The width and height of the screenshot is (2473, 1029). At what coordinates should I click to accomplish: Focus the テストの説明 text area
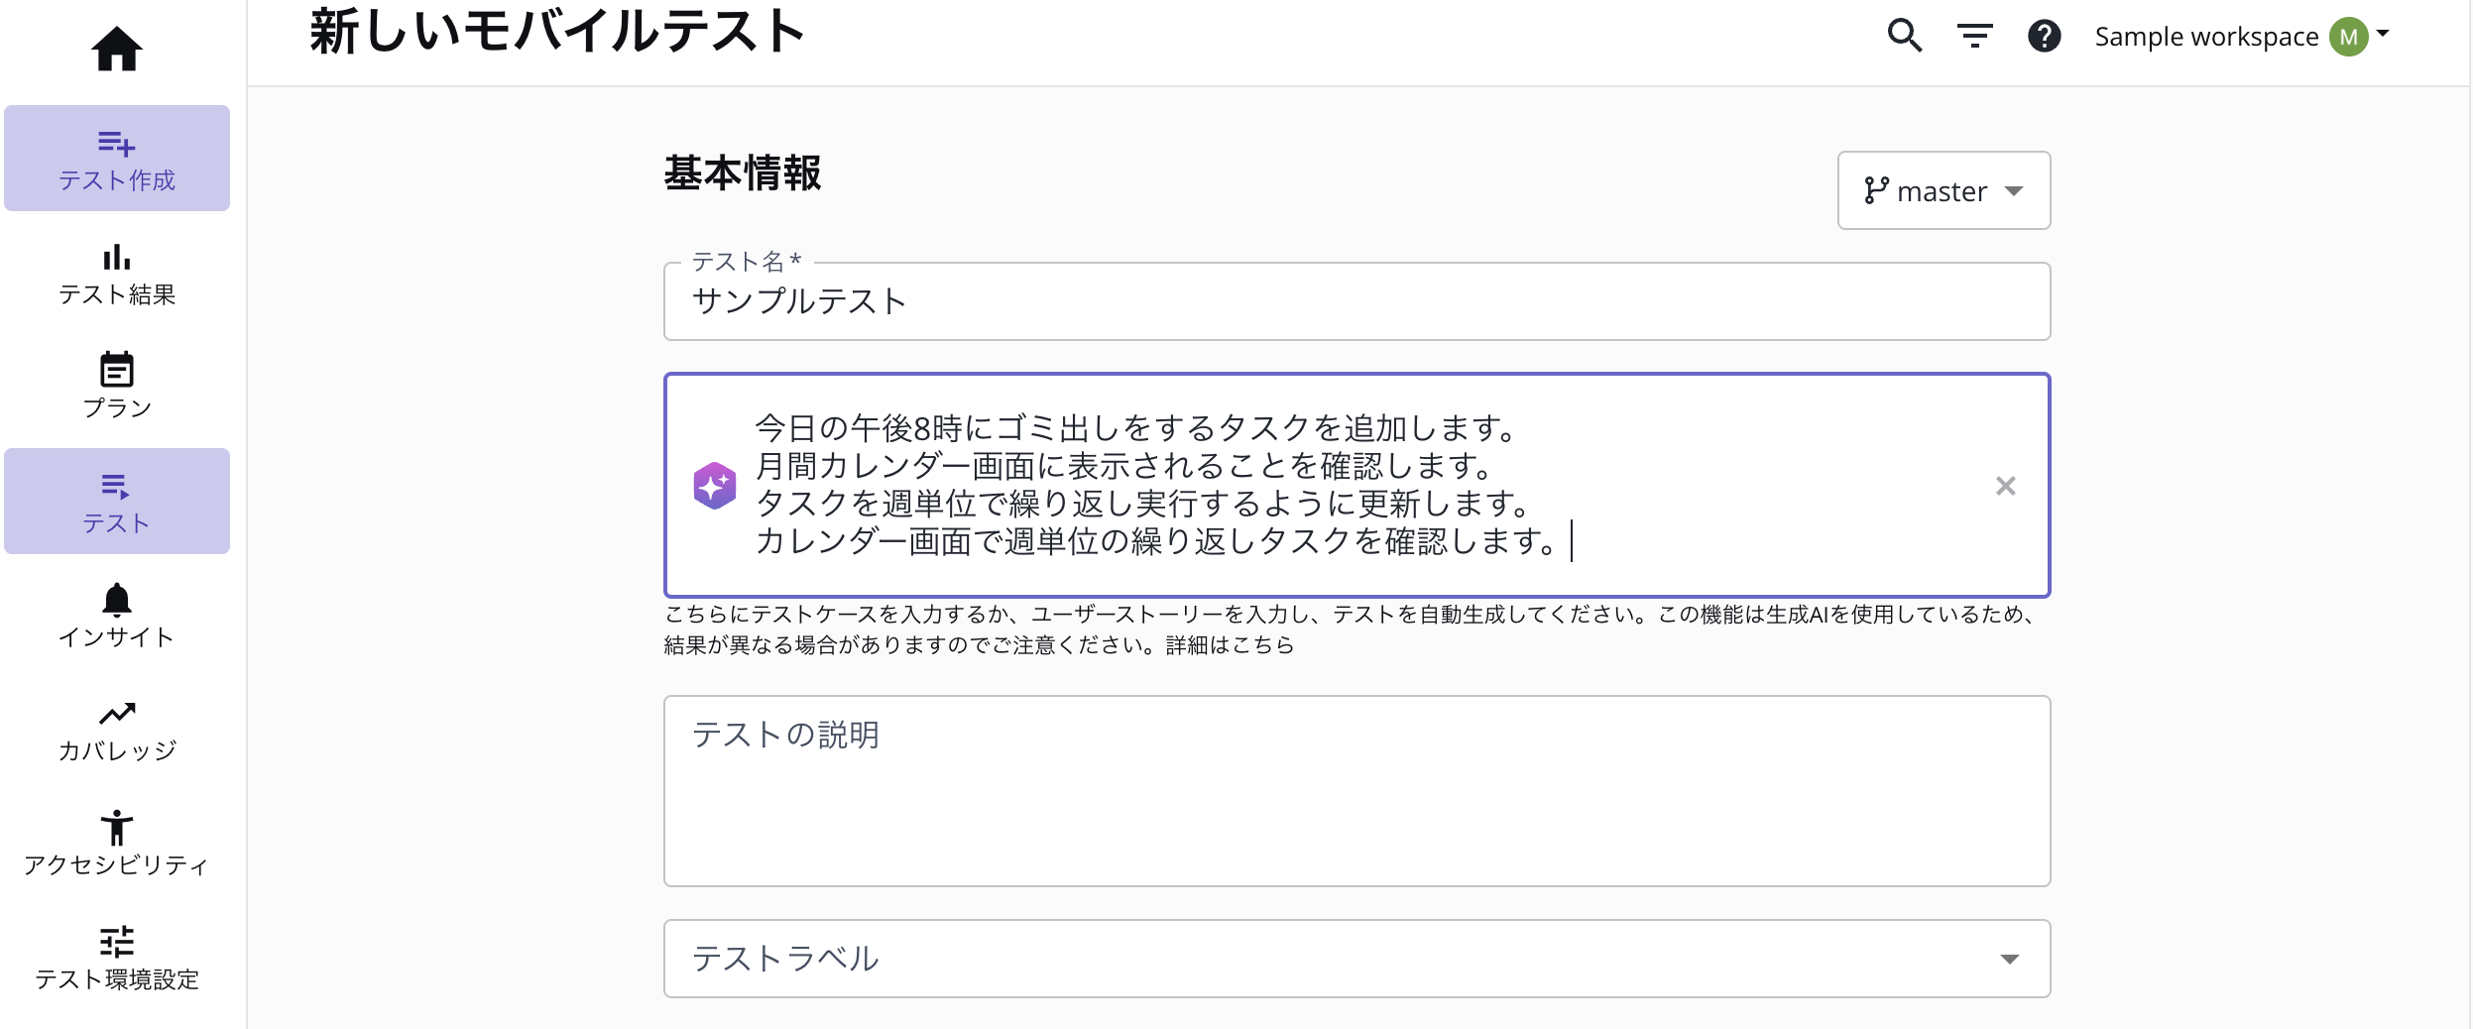[1355, 791]
